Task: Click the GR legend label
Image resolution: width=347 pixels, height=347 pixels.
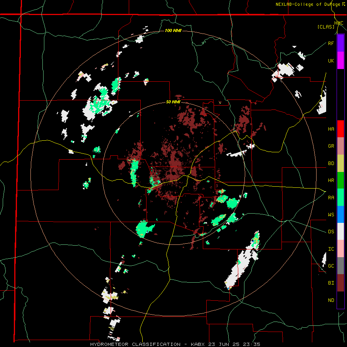Action: (x=331, y=146)
